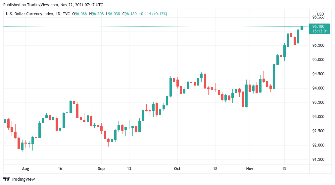This screenshot has height=185, width=335.
Task: Click the close value C96.180
Action: click(129, 14)
